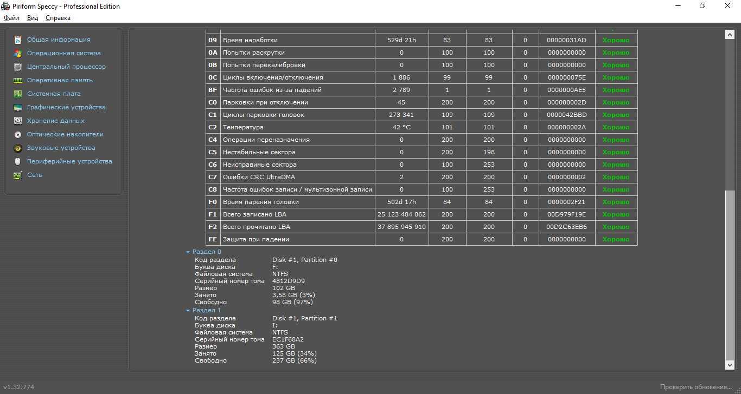
Task: Open the Вид menu
Action: [33, 18]
